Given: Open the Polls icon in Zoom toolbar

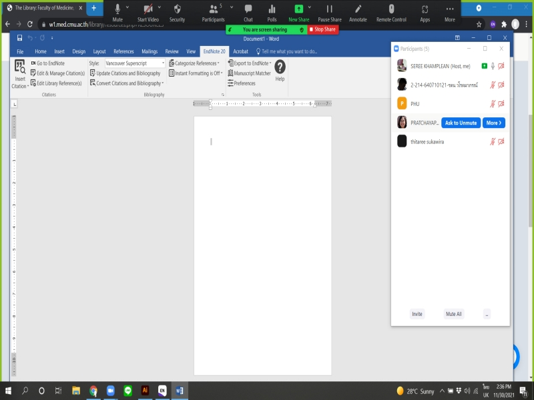Looking at the screenshot, I should 272,10.
